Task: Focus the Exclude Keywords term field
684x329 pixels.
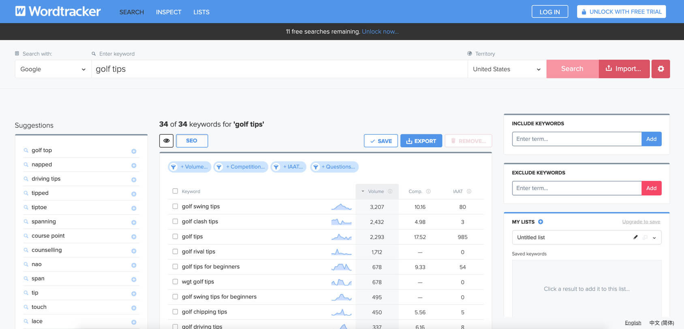Action: pyautogui.click(x=577, y=188)
